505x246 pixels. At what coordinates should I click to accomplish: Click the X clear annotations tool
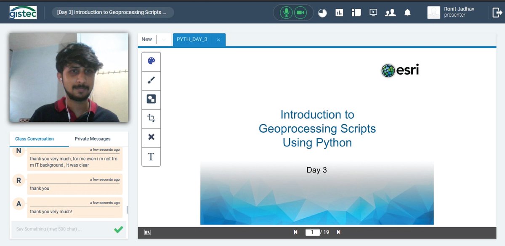(x=151, y=137)
